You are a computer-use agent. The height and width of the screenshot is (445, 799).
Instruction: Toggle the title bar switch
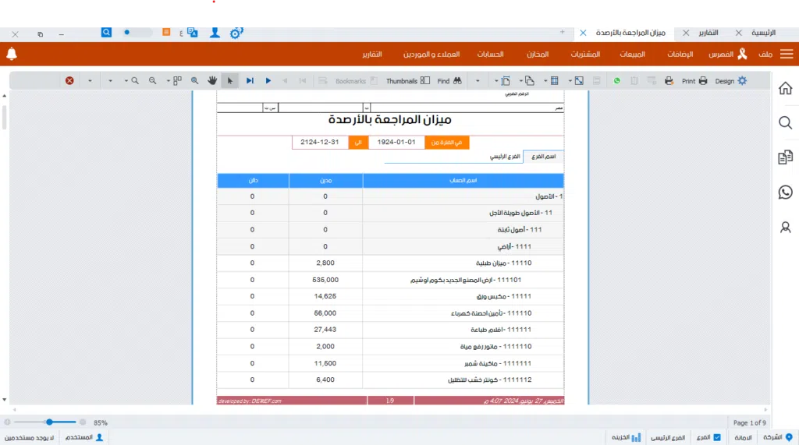click(137, 33)
